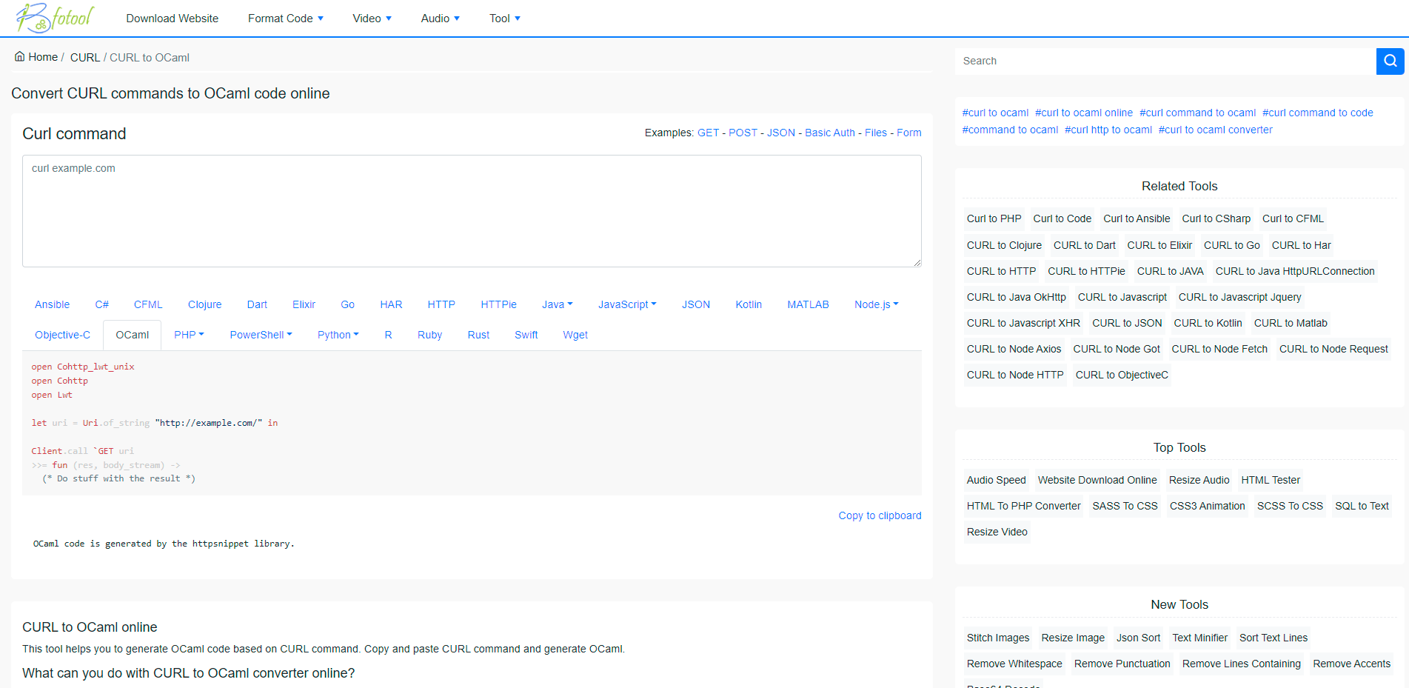Open the Python dropdown in language tabs

[x=338, y=334]
